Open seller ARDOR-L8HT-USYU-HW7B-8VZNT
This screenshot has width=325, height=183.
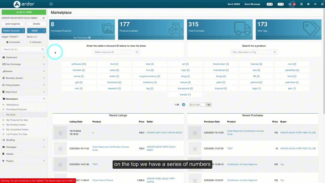(x=165, y=133)
